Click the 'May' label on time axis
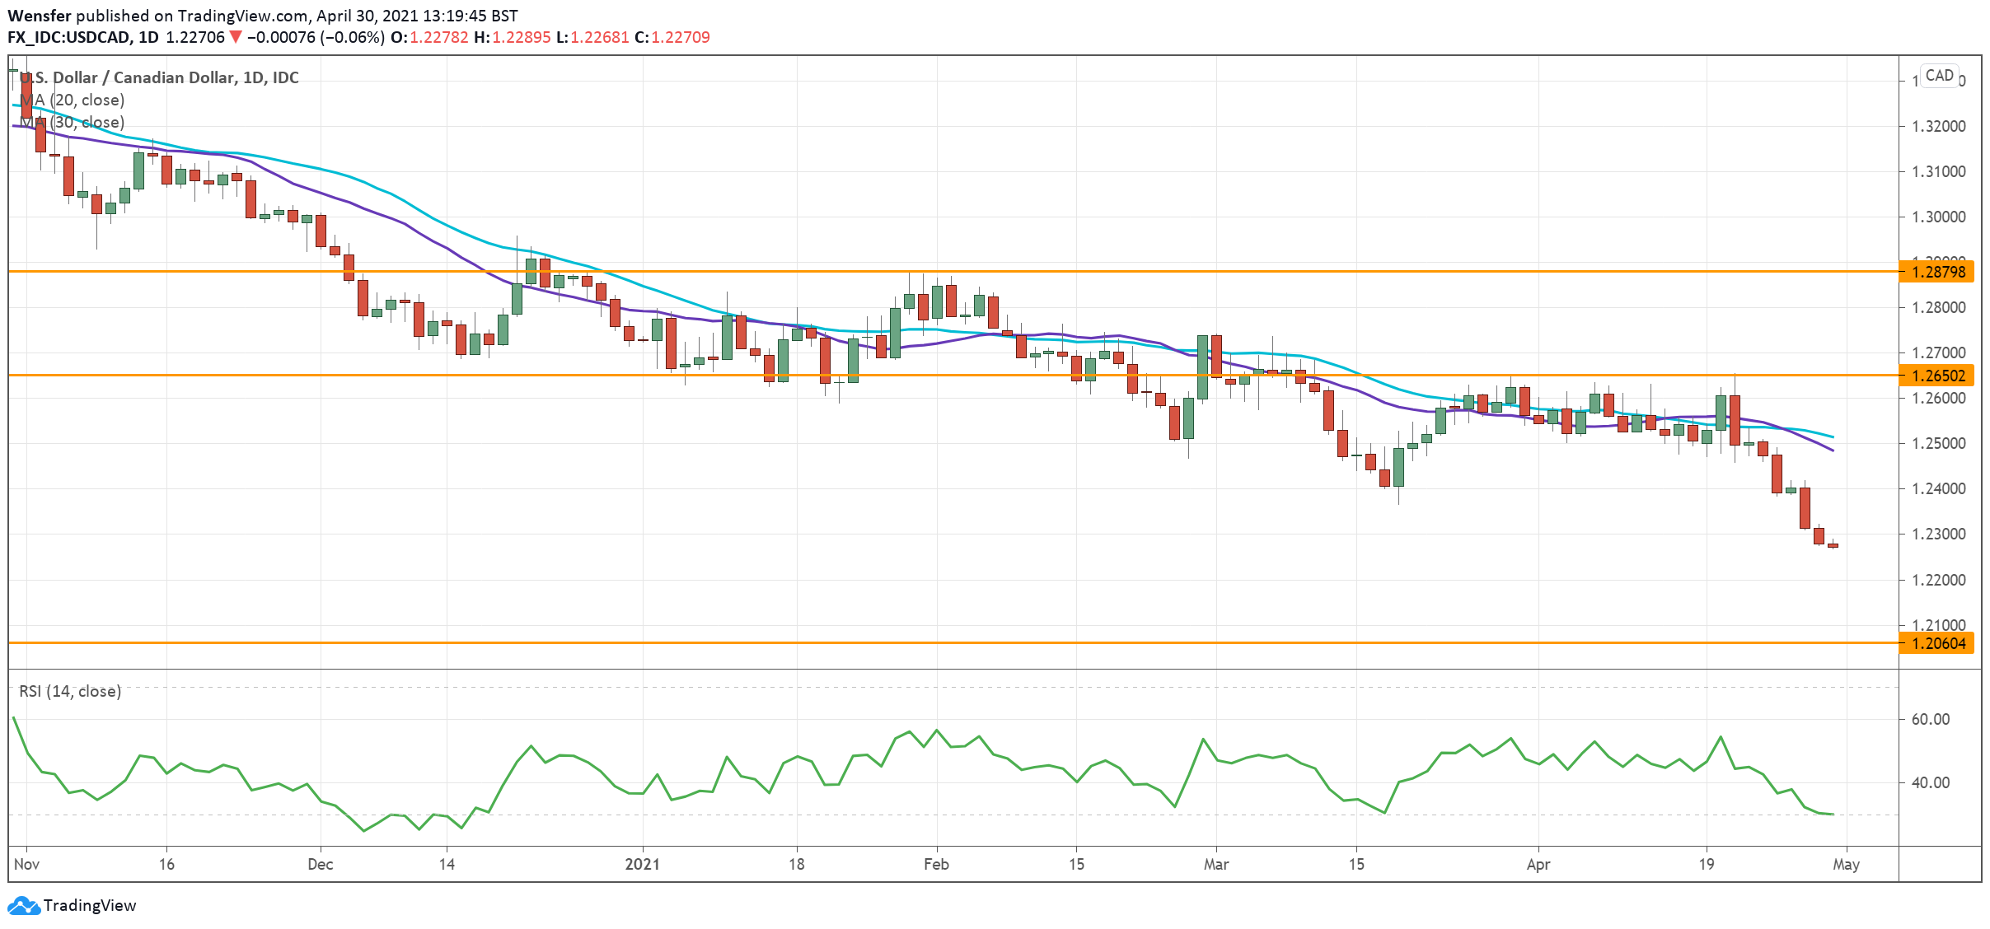 click(1846, 864)
